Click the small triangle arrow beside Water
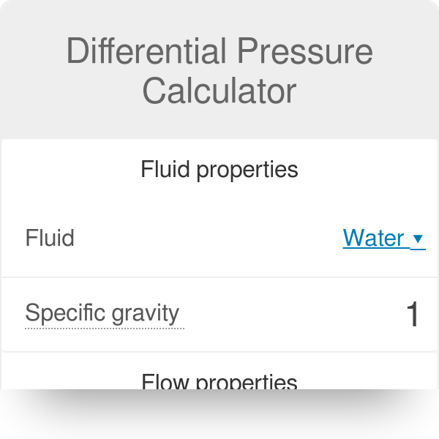The height and width of the screenshot is (439, 439). 418,239
